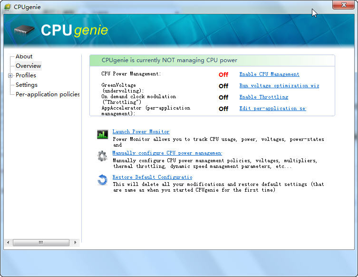Open Manually configure CPU power management link
The height and width of the screenshot is (277, 358).
coord(167,153)
